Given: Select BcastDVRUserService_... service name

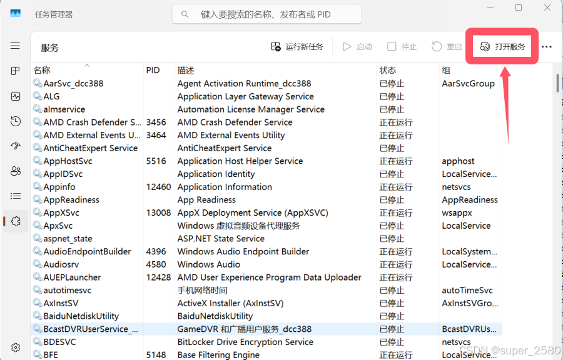Looking at the screenshot, I should 91,329.
